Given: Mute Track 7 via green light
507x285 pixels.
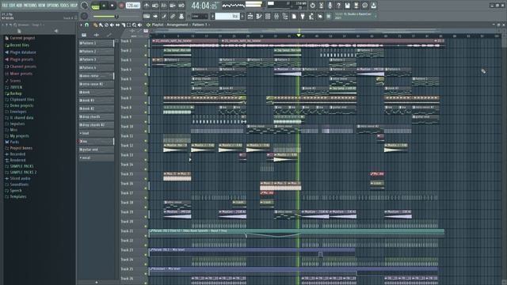Looking at the screenshot, I should (146, 103).
